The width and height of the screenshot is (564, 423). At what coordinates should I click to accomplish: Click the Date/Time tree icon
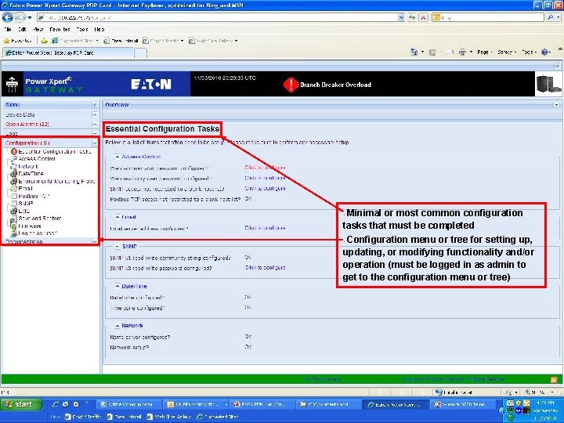point(14,174)
